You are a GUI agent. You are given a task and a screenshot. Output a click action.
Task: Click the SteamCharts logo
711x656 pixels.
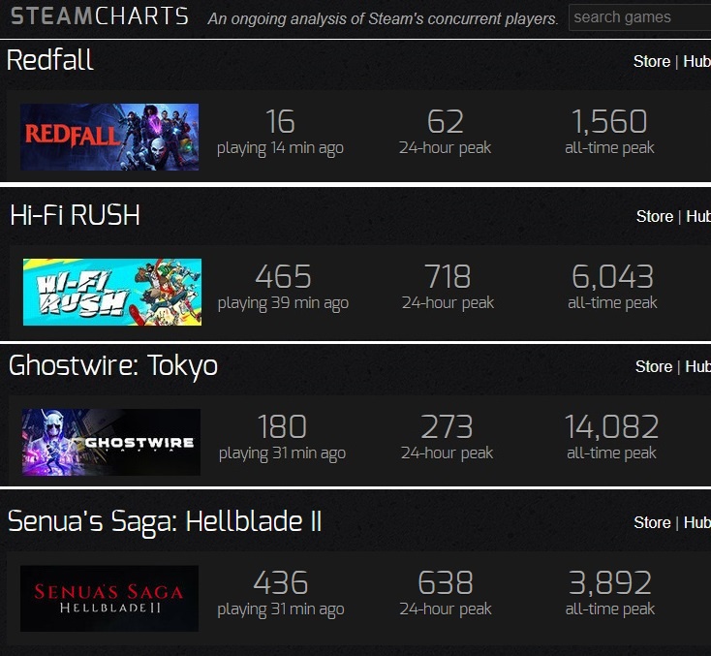(99, 16)
